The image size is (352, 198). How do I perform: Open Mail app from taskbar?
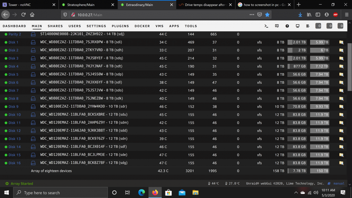pyautogui.click(x=182, y=193)
